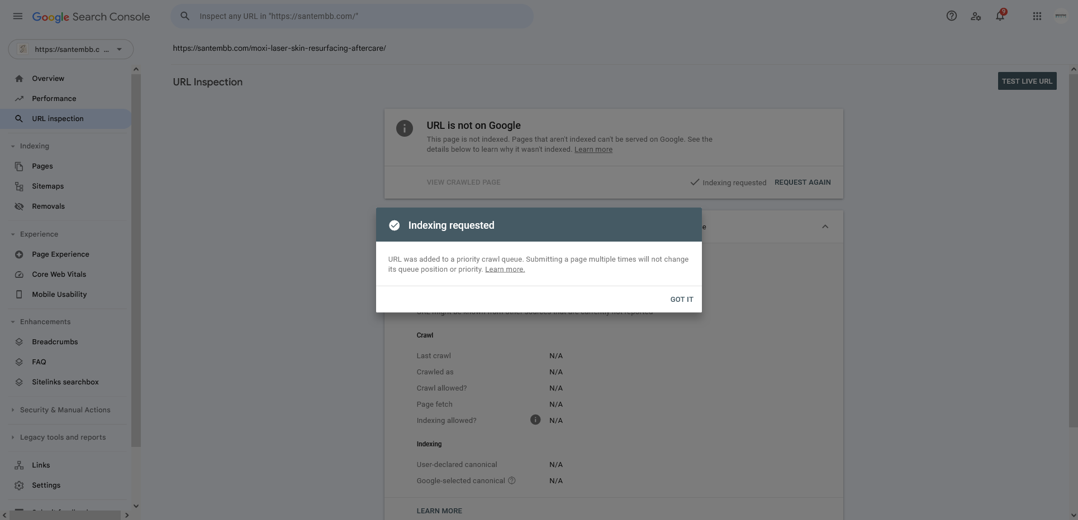The width and height of the screenshot is (1078, 520).
Task: Click the Google-selected canonical help icon
Action: tap(512, 480)
